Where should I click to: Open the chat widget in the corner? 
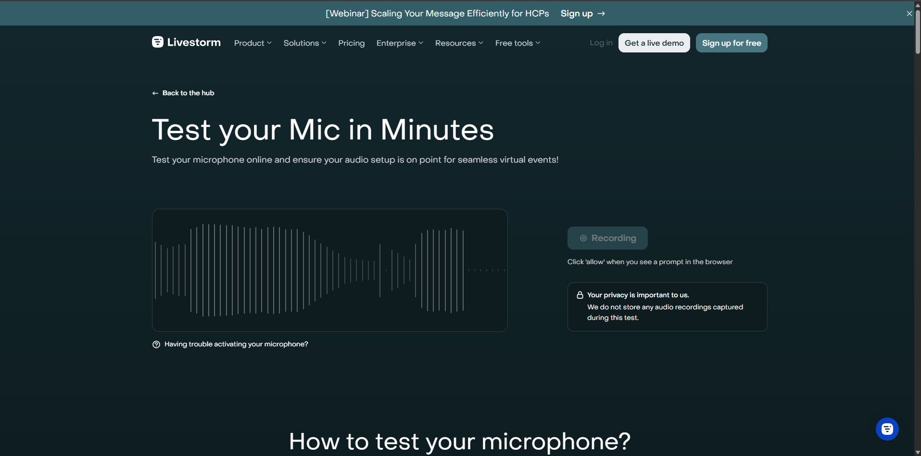click(x=887, y=429)
